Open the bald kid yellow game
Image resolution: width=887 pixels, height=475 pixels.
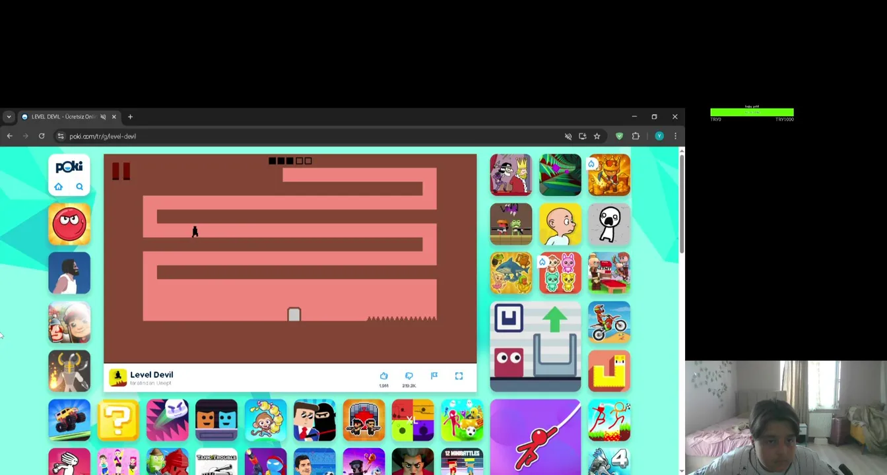560,224
